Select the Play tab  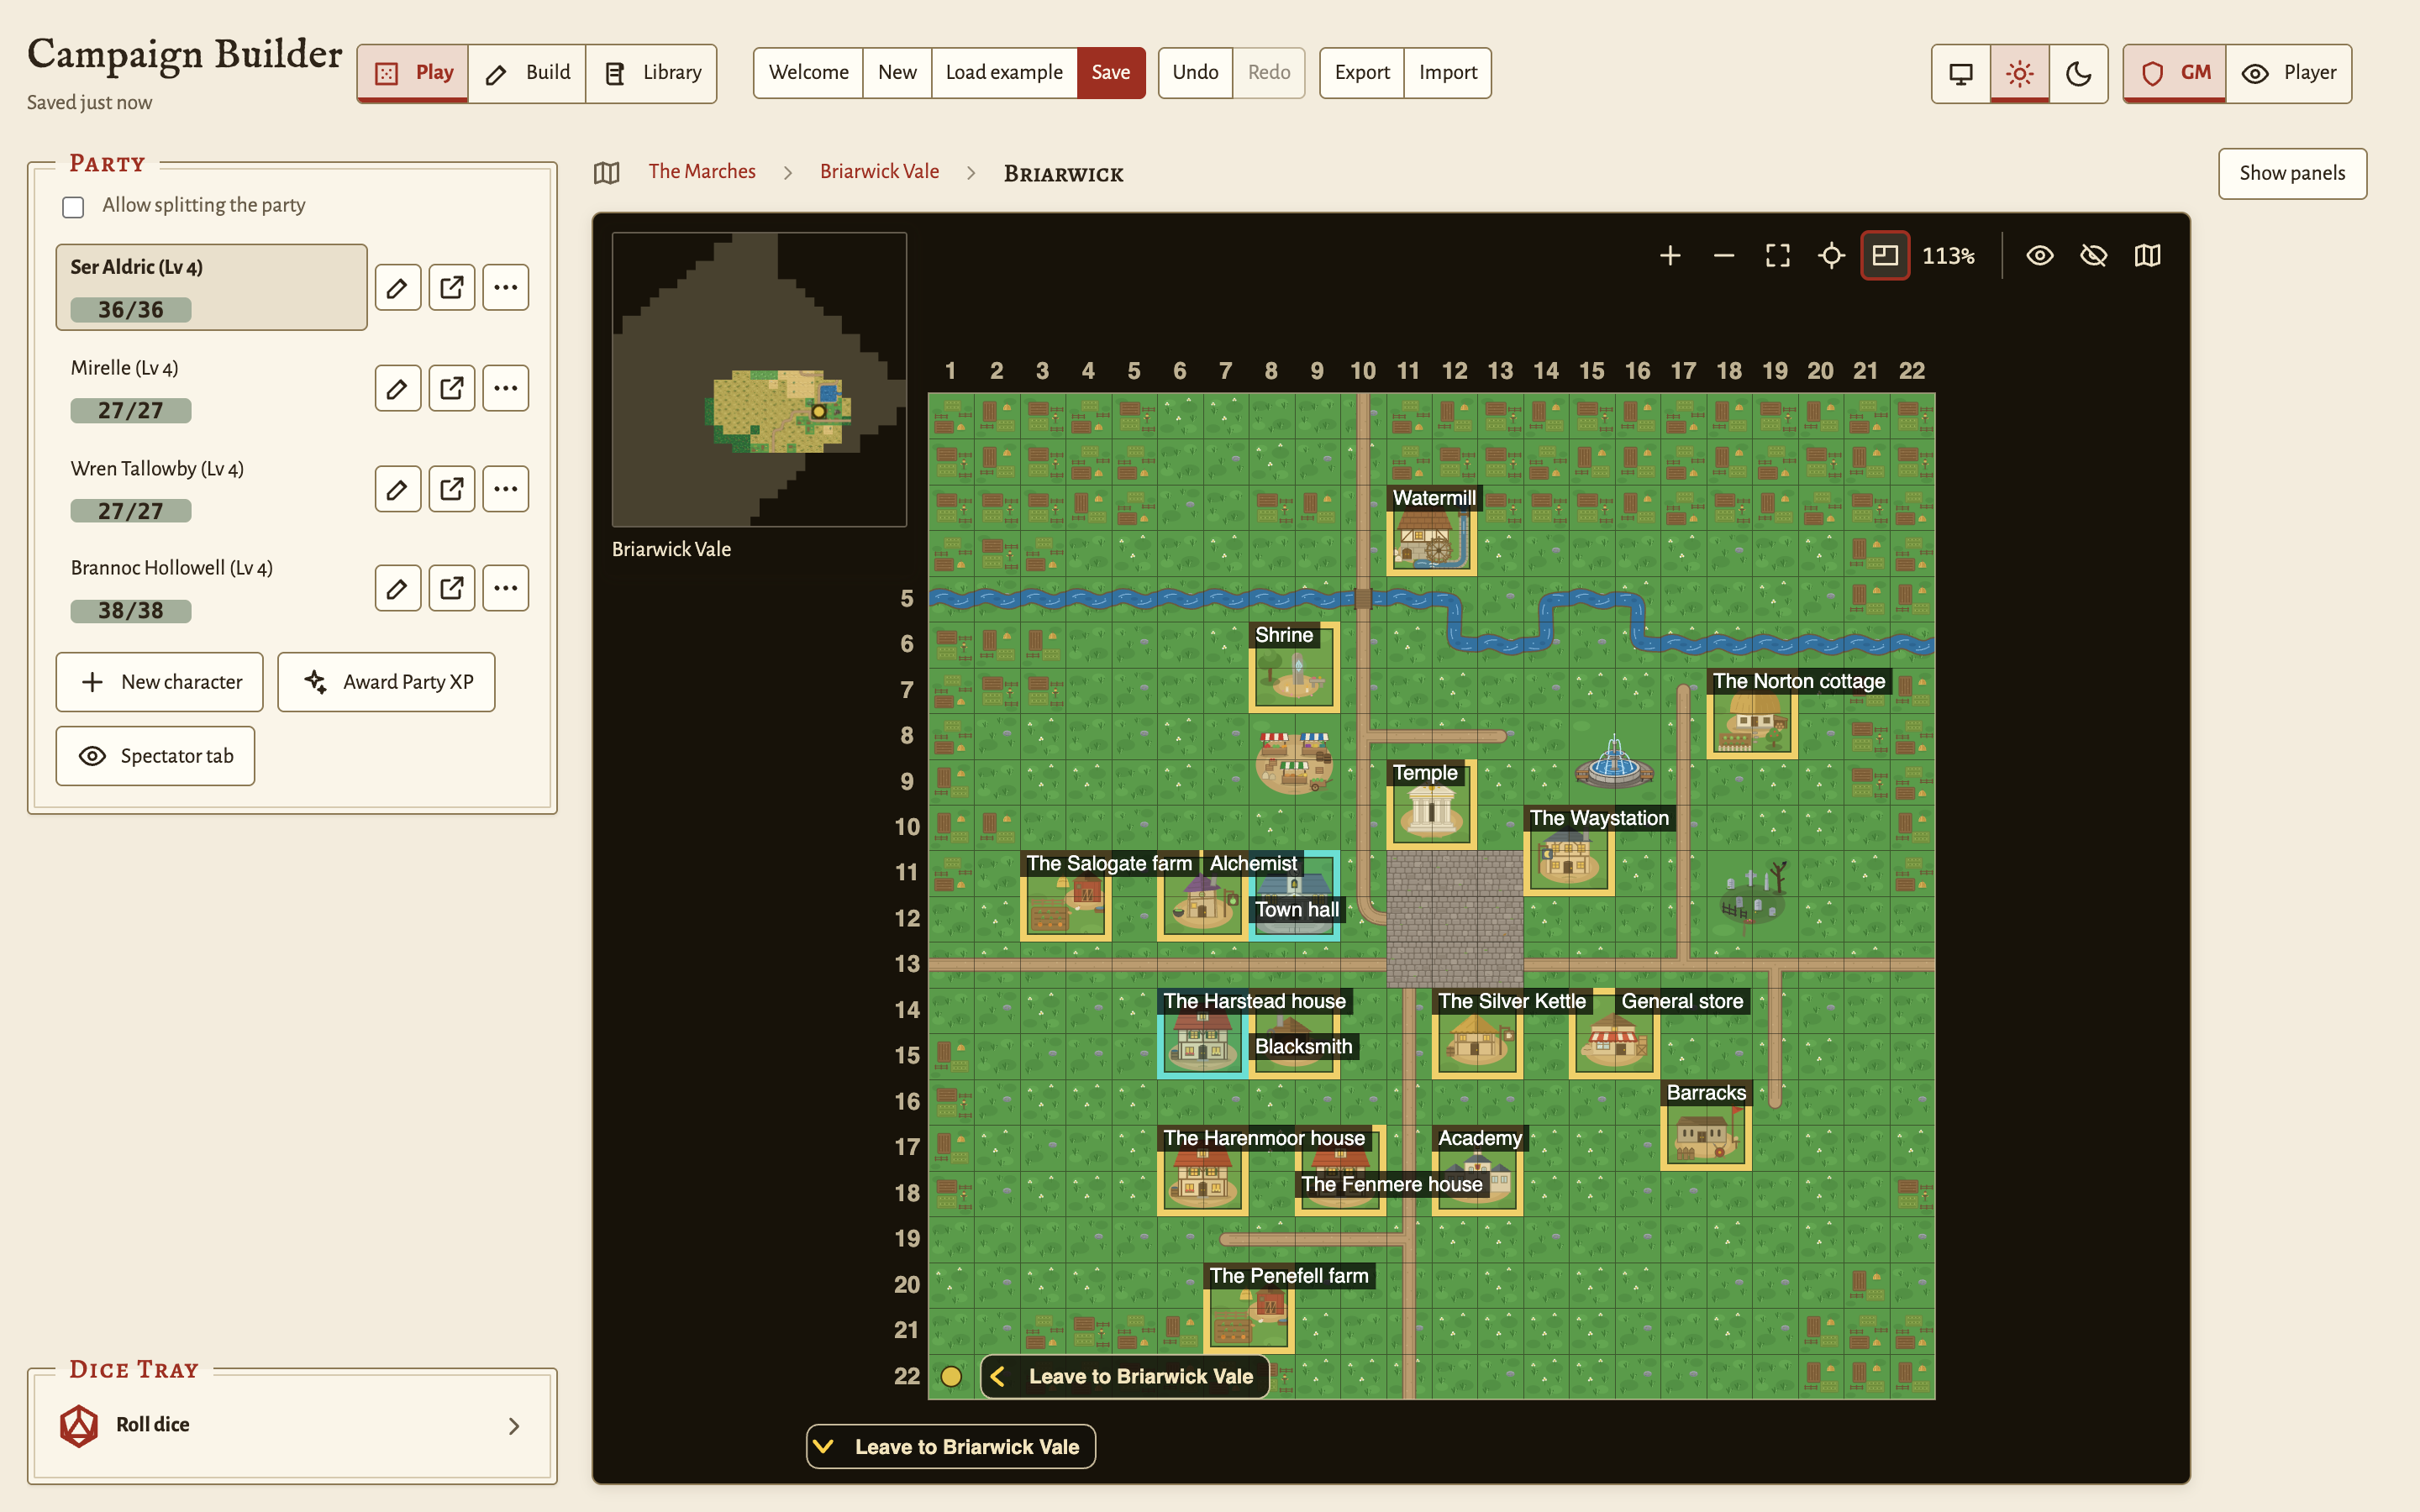click(x=413, y=73)
